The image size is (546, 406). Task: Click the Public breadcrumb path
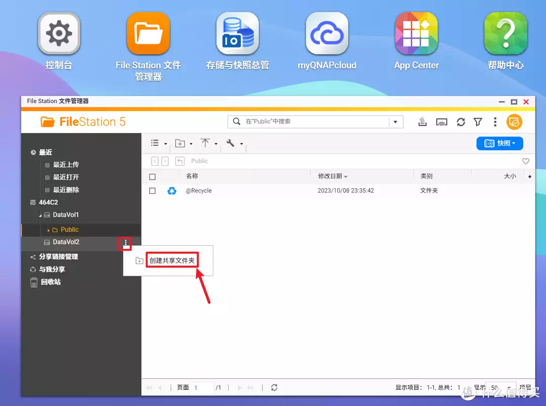pos(200,161)
